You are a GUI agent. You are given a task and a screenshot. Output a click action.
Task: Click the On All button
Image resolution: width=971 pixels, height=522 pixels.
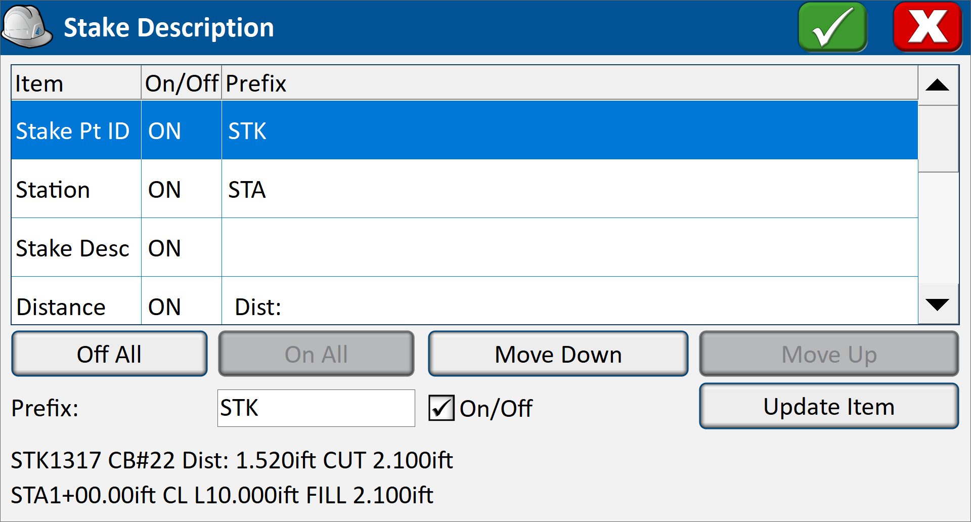(316, 354)
